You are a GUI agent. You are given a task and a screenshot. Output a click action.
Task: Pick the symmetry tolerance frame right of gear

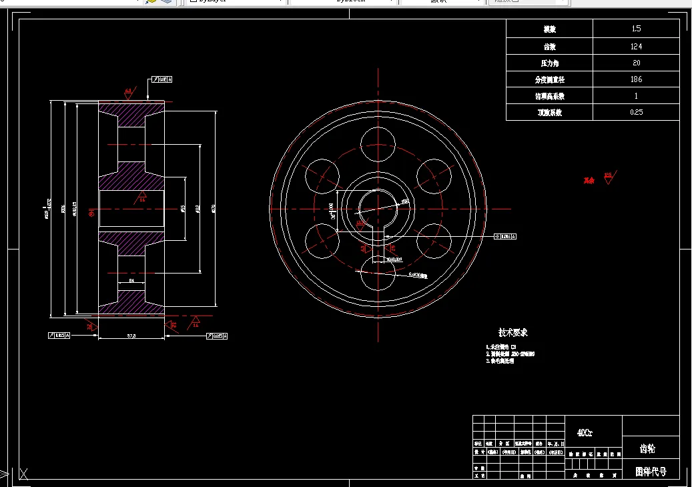505,237
